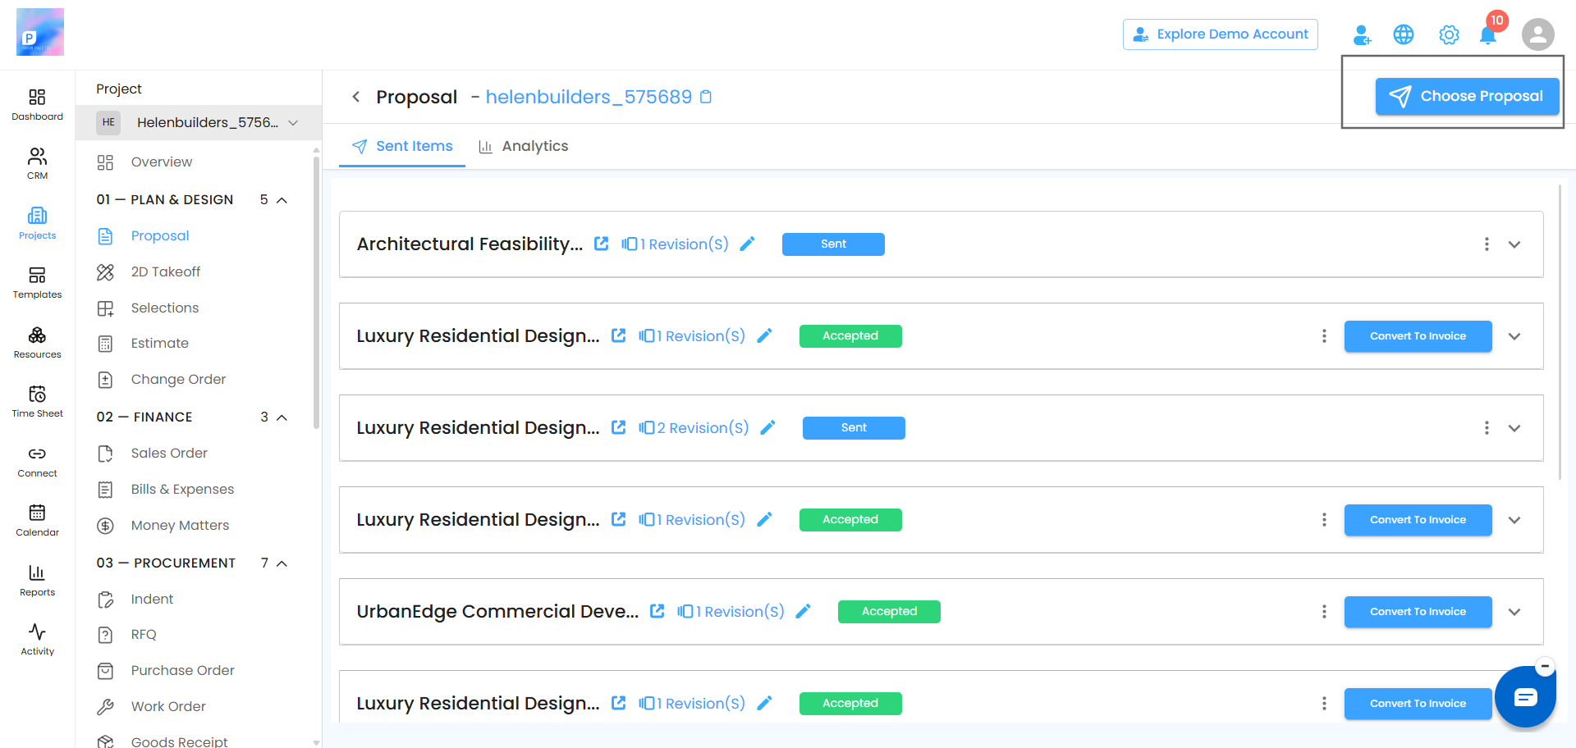This screenshot has height=748, width=1576.
Task: Click the Explore Demo Account button
Action: [1221, 34]
